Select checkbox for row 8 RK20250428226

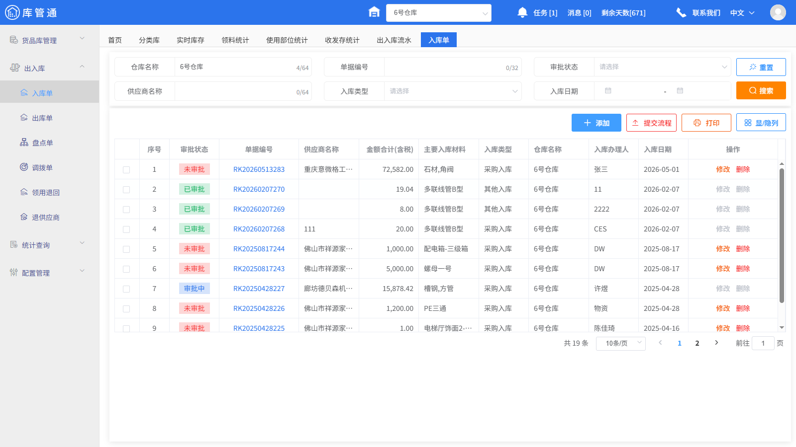point(126,309)
